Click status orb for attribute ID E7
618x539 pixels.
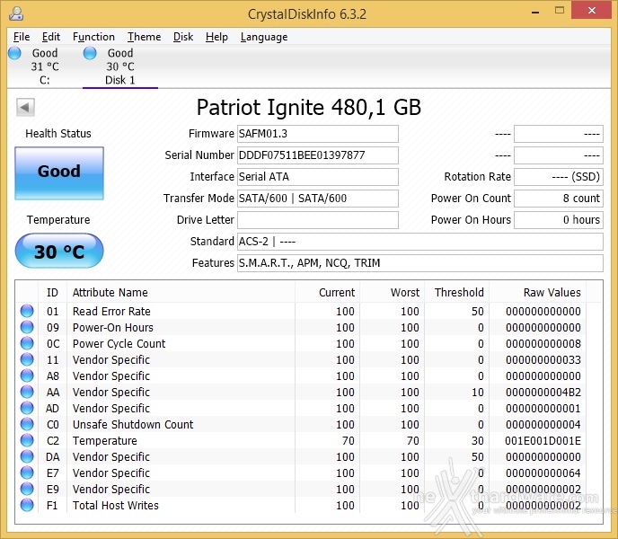[x=27, y=473]
